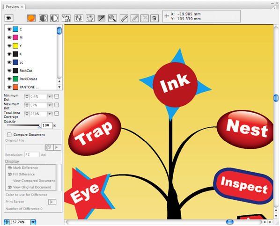Enable the Minimum Dot checkbox
Viewport: 280px width, 226px height.
(57, 96)
